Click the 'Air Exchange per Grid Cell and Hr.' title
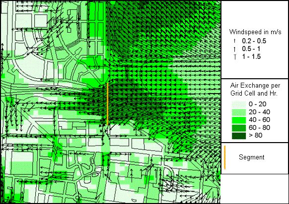289x204 pixels. click(x=255, y=90)
